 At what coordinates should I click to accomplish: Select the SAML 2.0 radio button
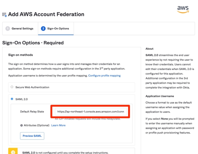click(x=12, y=99)
